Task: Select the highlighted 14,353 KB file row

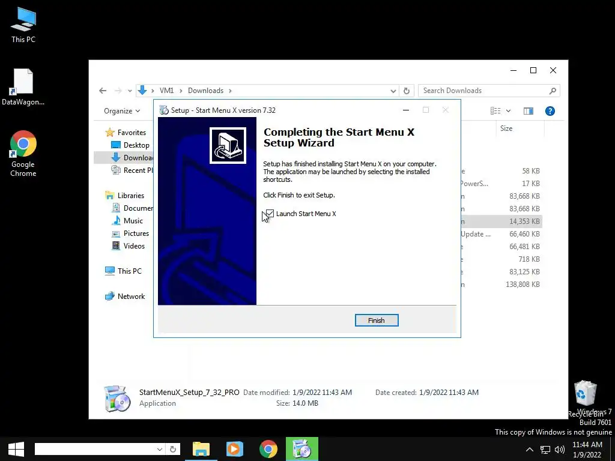Action: click(x=501, y=221)
